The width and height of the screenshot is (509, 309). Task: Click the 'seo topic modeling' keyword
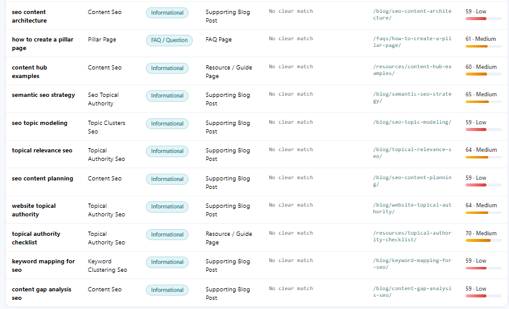point(40,123)
